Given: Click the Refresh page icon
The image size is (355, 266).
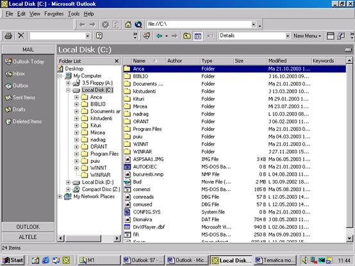Looking at the screenshot, I should pos(115,24).
